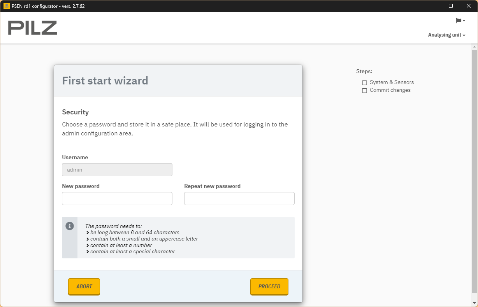
Task: Expand the Analysing unit menu
Action: [x=447, y=35]
